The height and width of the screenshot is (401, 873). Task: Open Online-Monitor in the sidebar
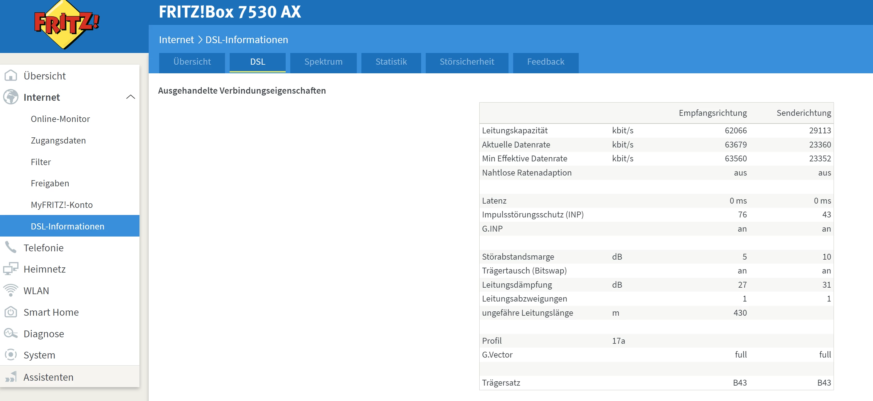(60, 119)
